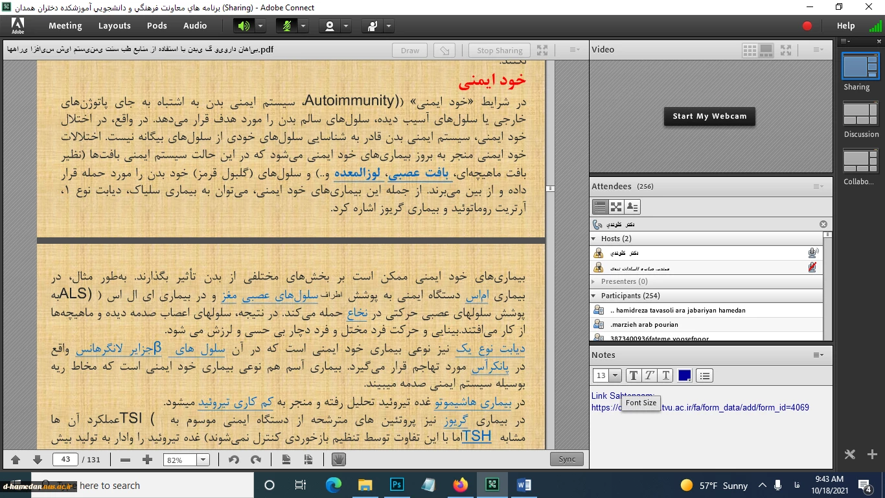The height and width of the screenshot is (498, 885).
Task: Go to next page down arrow
Action: (x=38, y=460)
